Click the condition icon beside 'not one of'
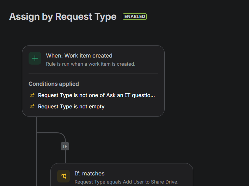Image resolution: width=249 pixels, height=186 pixels. 32,95
